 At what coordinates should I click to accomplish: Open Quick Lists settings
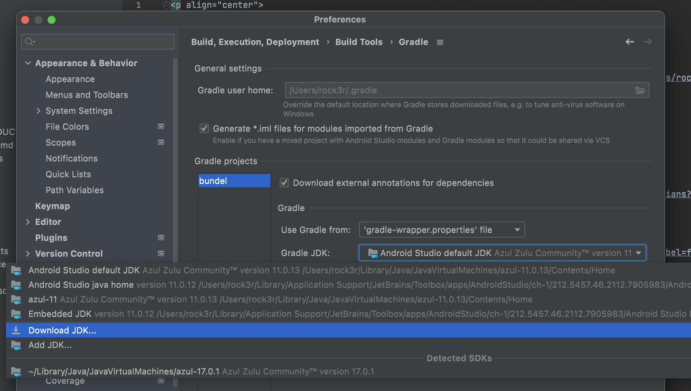click(68, 174)
